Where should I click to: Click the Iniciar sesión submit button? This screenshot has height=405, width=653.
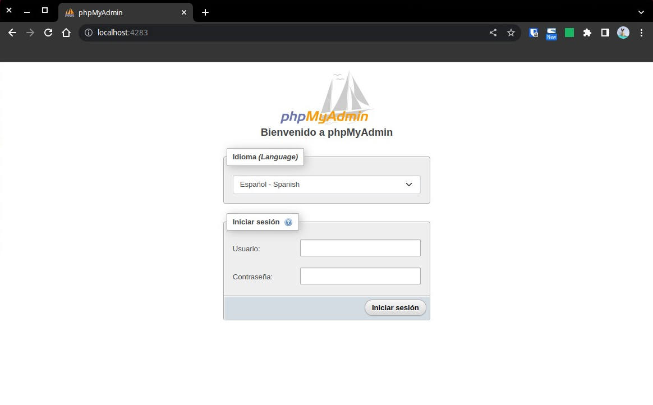point(395,307)
